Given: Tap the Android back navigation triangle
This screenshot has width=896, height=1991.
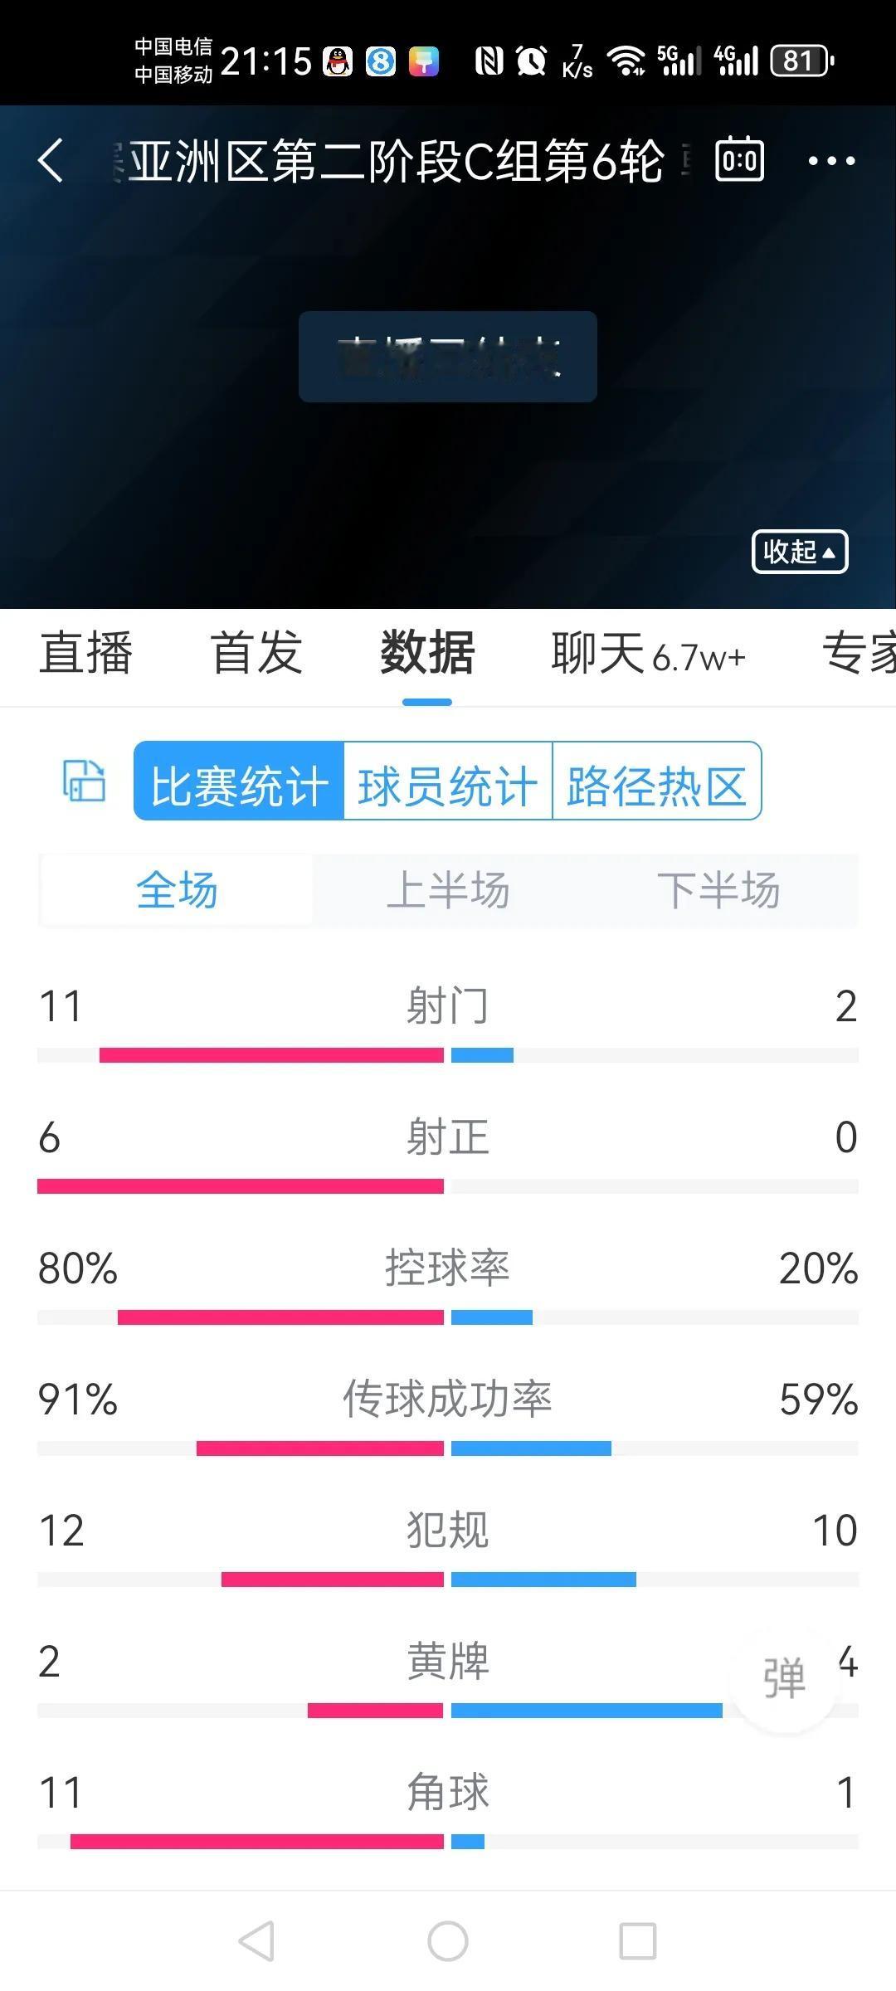Looking at the screenshot, I should click(256, 1941).
